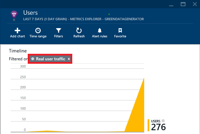
Task: Click the Timeline heading
Action: (18, 51)
